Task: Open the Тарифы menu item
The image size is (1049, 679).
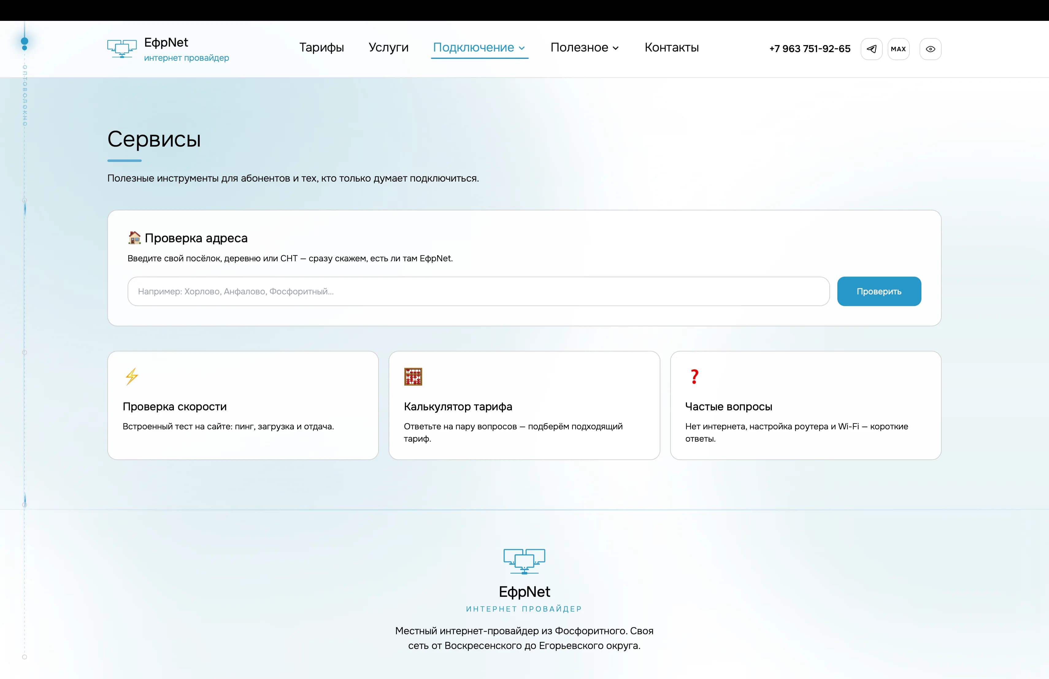Action: coord(322,48)
